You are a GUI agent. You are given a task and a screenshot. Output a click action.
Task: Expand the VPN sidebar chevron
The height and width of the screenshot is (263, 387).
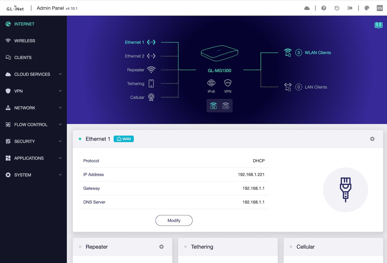tap(60, 91)
